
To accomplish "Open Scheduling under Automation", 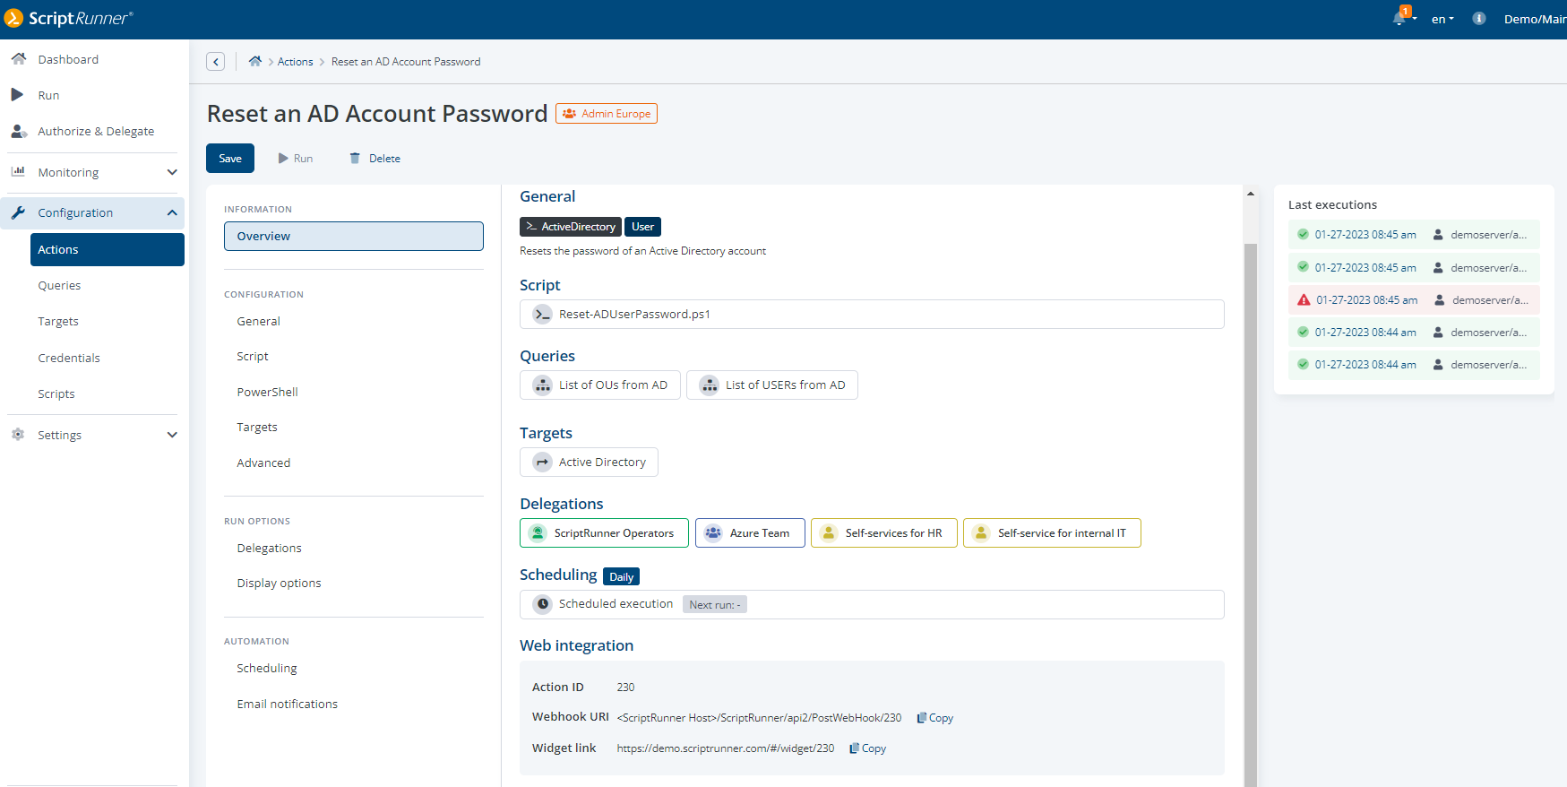I will tap(267, 668).
